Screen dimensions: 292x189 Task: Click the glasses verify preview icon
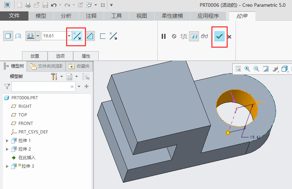coord(204,36)
